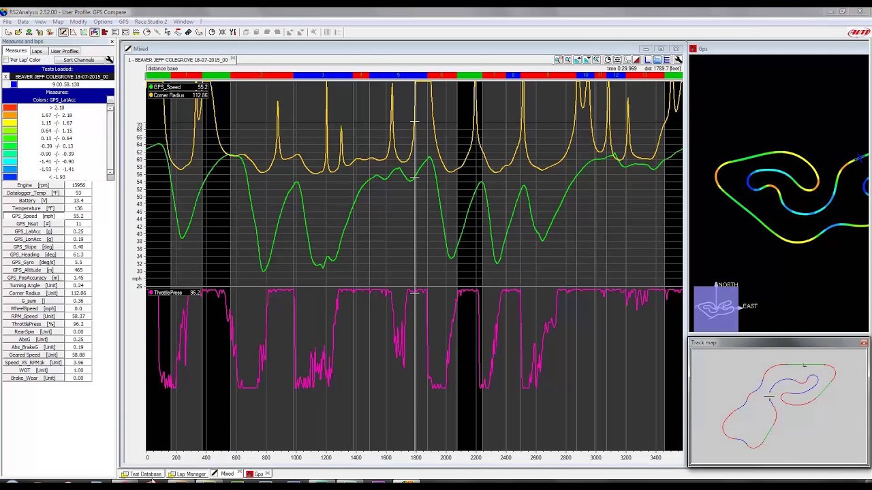Viewport: 872px width, 490px height.
Task: Click the red '> 2.18' color swatch
Action: 10,108
